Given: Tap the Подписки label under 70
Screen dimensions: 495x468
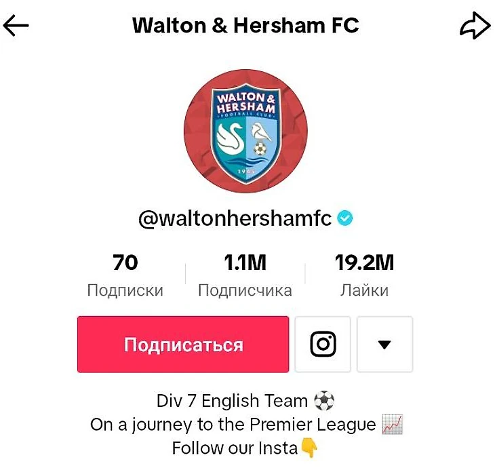Looking at the screenshot, I should [x=125, y=290].
